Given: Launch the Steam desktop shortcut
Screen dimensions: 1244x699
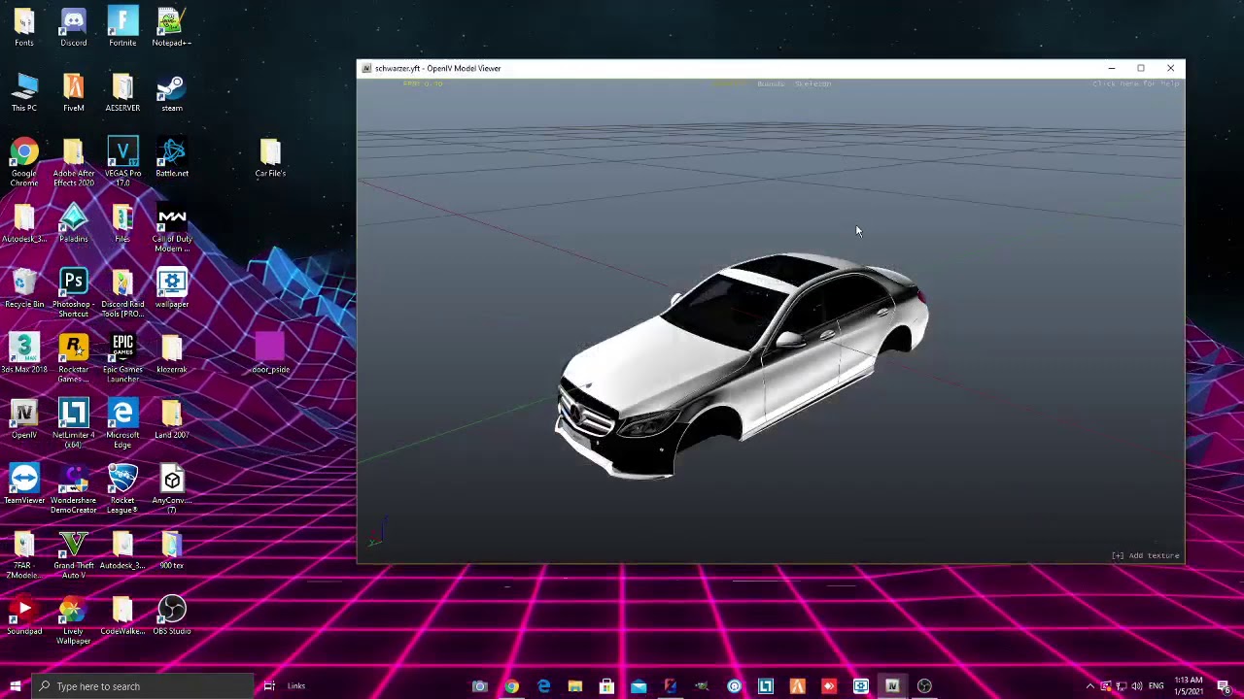Looking at the screenshot, I should 171,92.
